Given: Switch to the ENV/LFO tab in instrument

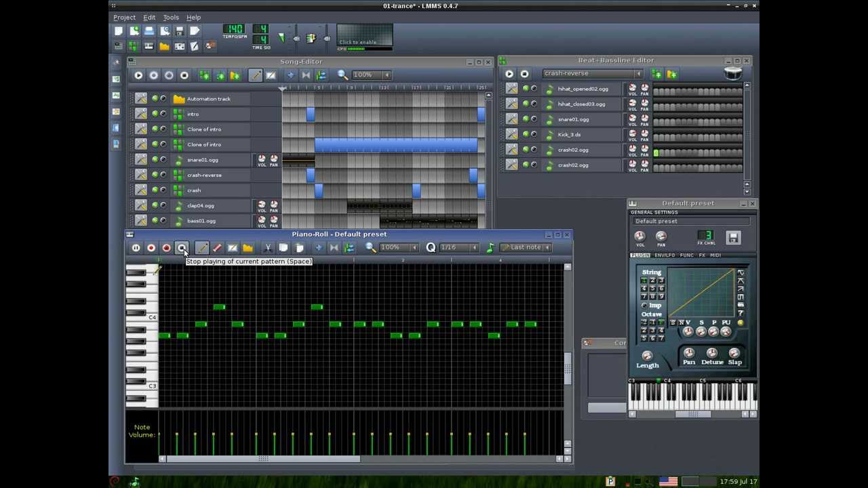Looking at the screenshot, I should (665, 256).
